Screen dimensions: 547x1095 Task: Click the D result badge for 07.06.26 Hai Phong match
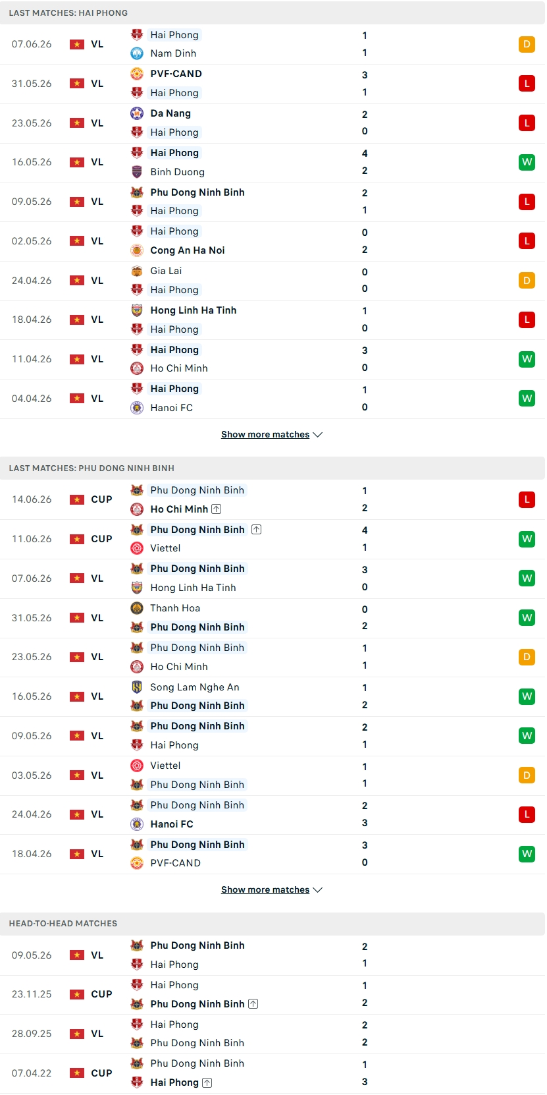tap(527, 44)
